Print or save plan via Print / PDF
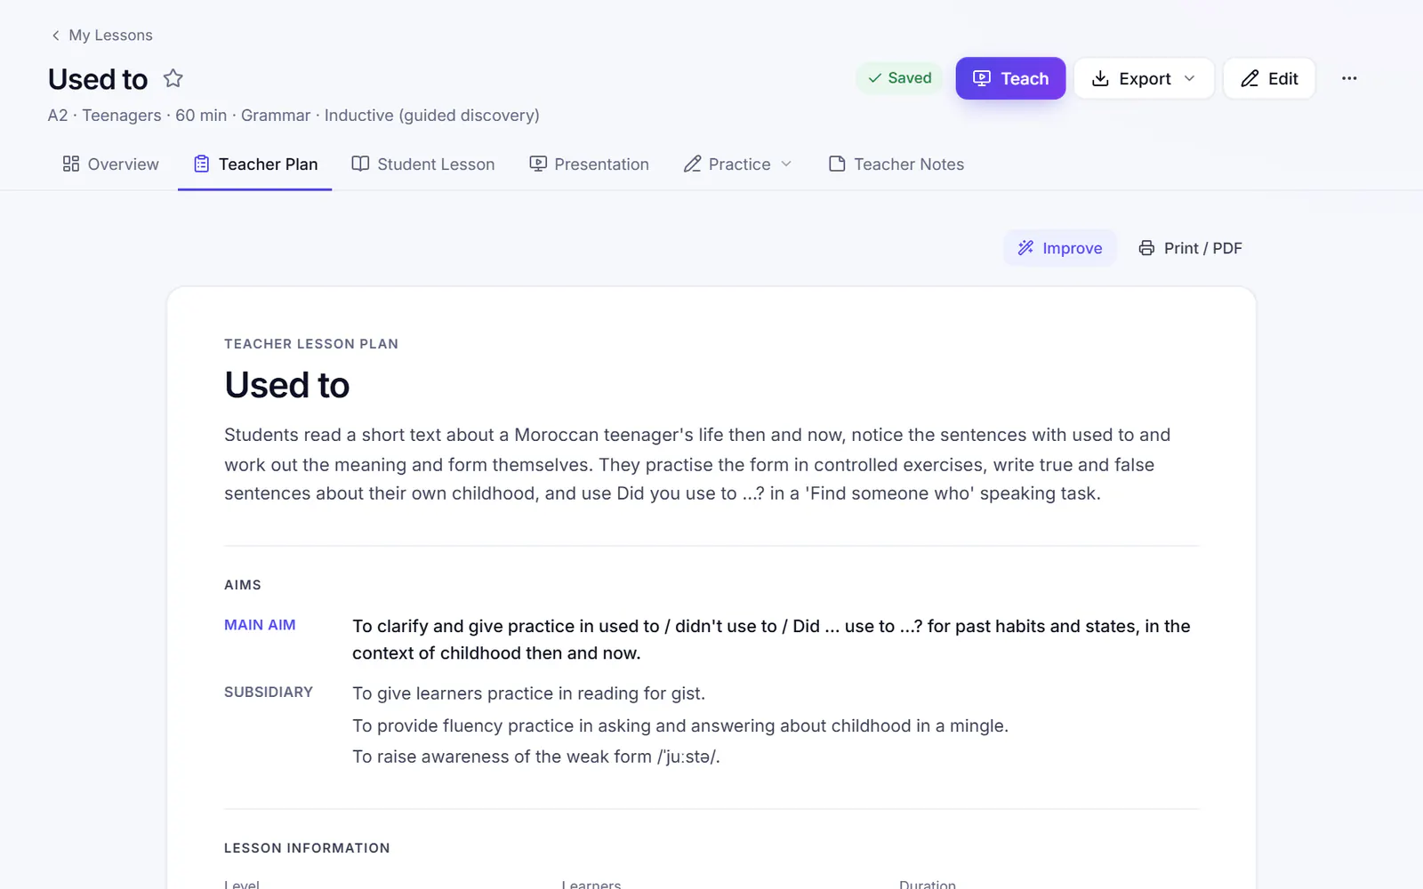1423x889 pixels. [x=1191, y=248]
